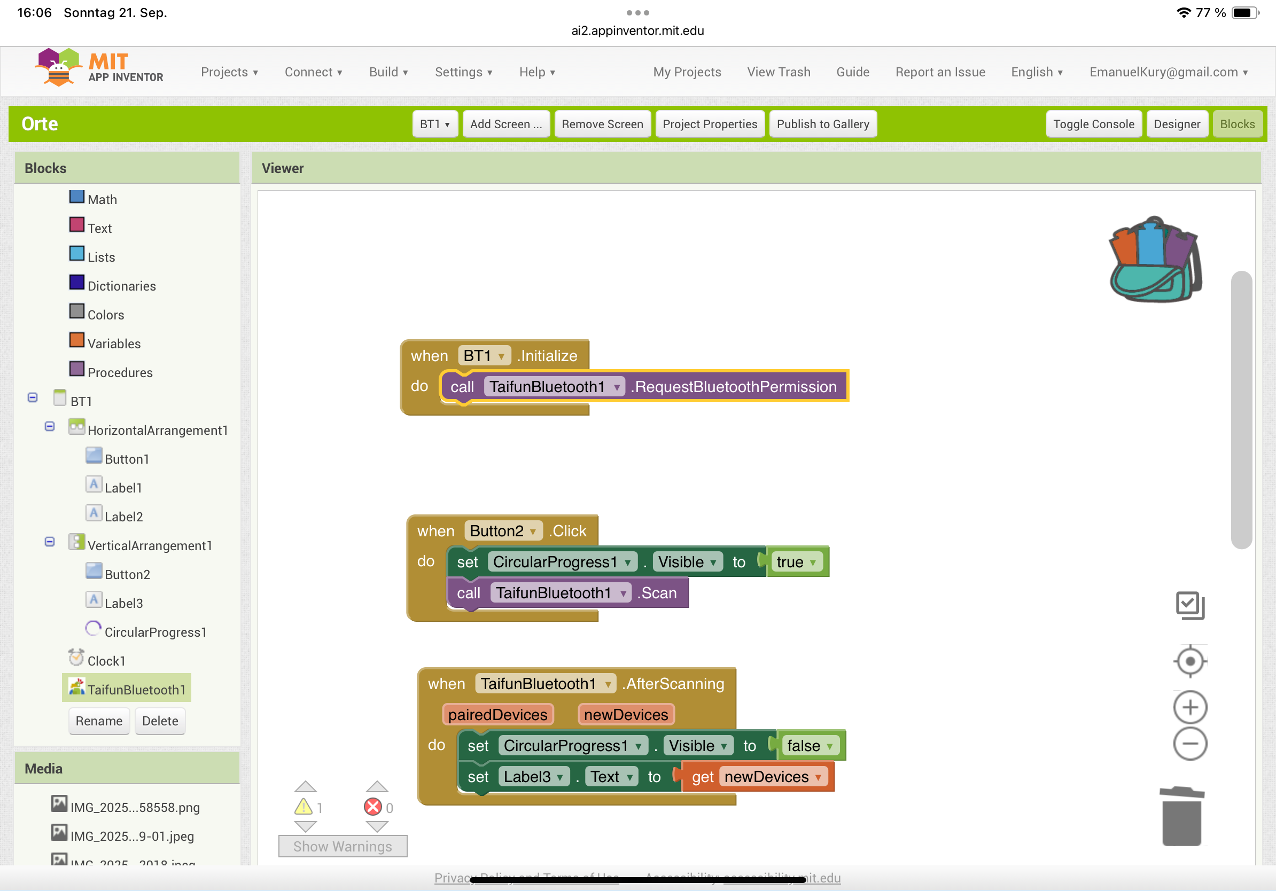The width and height of the screenshot is (1276, 891).
Task: Open the backpack icon in viewer
Action: (x=1155, y=260)
